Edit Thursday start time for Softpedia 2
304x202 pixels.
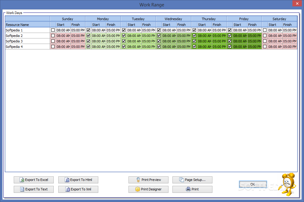click(x=205, y=36)
